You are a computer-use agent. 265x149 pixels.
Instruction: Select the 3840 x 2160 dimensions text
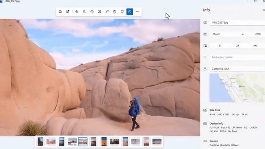pyautogui.click(x=223, y=114)
